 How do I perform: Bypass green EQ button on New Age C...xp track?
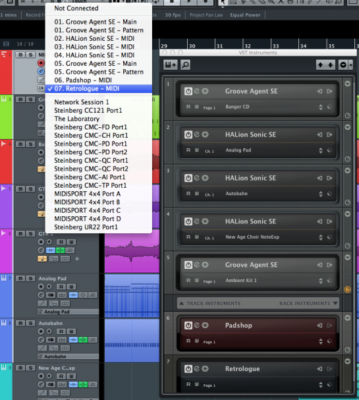[x=83, y=384]
